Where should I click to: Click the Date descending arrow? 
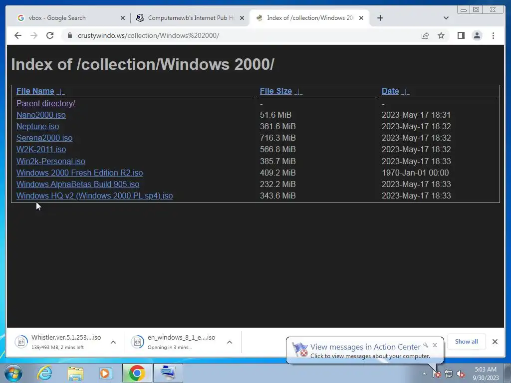pos(405,92)
